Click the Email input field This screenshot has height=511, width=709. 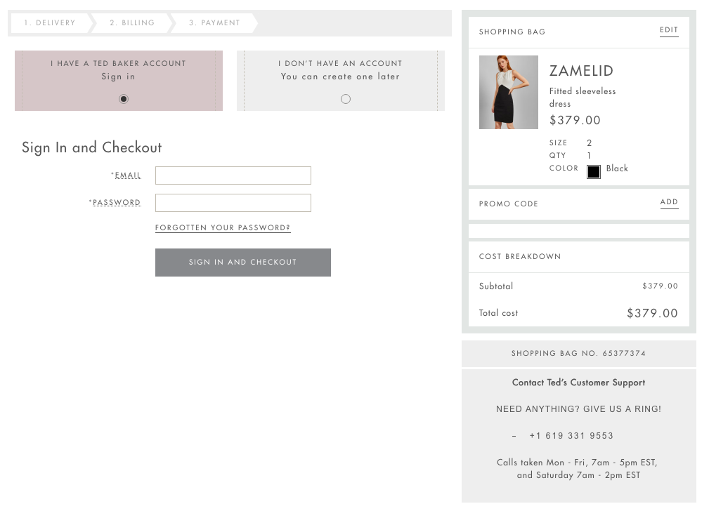coord(233,175)
